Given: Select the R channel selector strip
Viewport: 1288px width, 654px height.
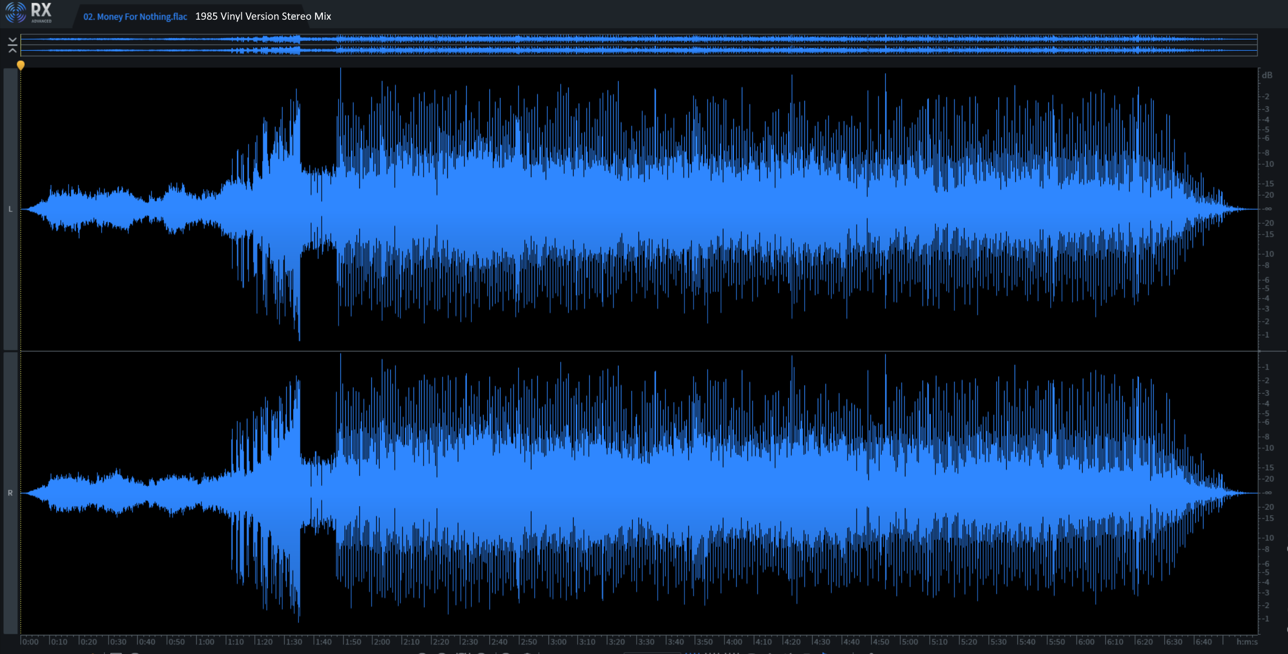Looking at the screenshot, I should (10, 493).
